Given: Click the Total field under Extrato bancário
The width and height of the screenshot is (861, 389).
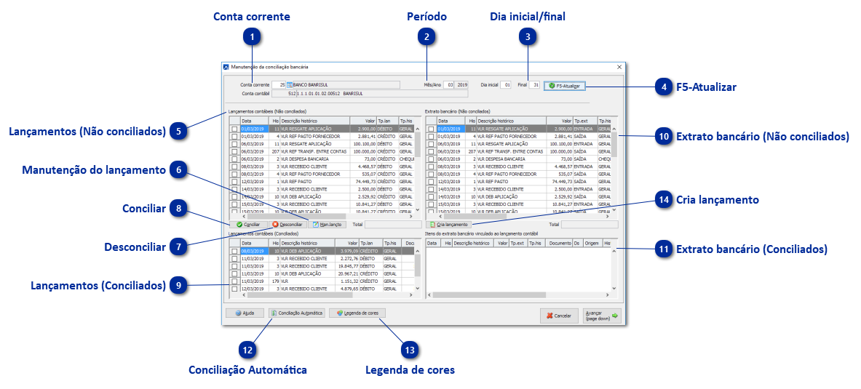Looking at the screenshot, I should (x=590, y=225).
